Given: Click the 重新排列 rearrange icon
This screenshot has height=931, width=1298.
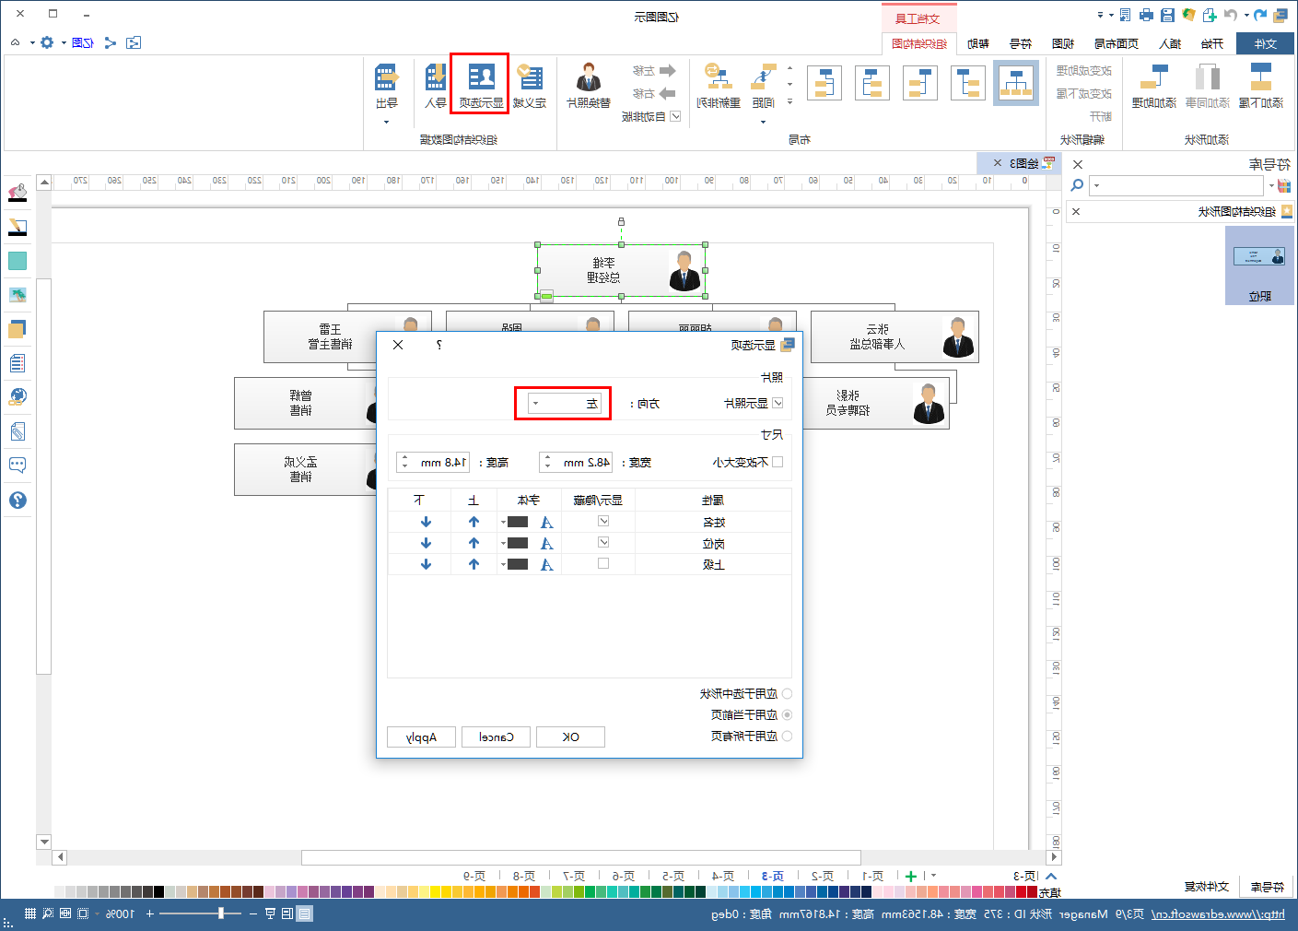Looking at the screenshot, I should [719, 77].
